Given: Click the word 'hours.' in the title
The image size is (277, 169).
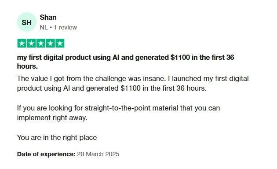Looking at the screenshot, I should [x=27, y=66].
